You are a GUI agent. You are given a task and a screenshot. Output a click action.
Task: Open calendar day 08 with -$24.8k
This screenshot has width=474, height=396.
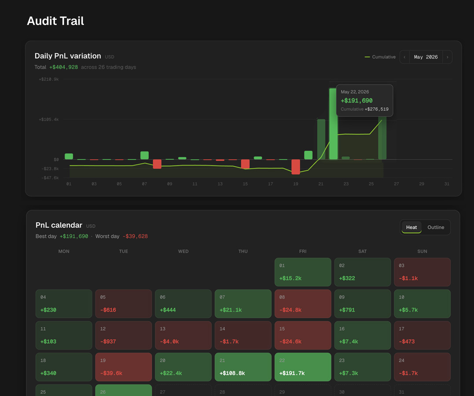point(303,304)
